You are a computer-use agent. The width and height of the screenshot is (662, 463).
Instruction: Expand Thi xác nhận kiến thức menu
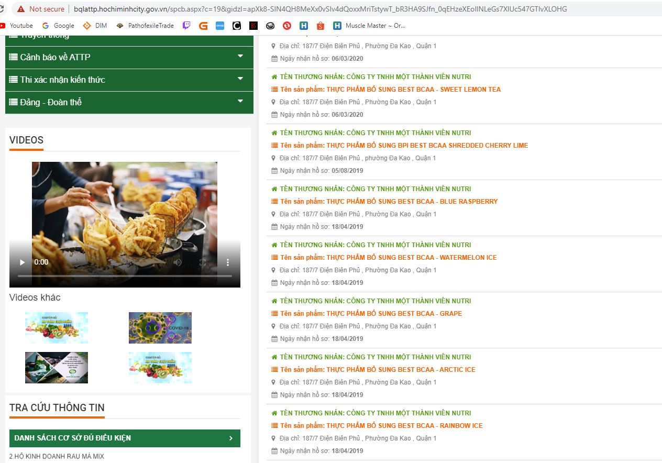pos(129,80)
